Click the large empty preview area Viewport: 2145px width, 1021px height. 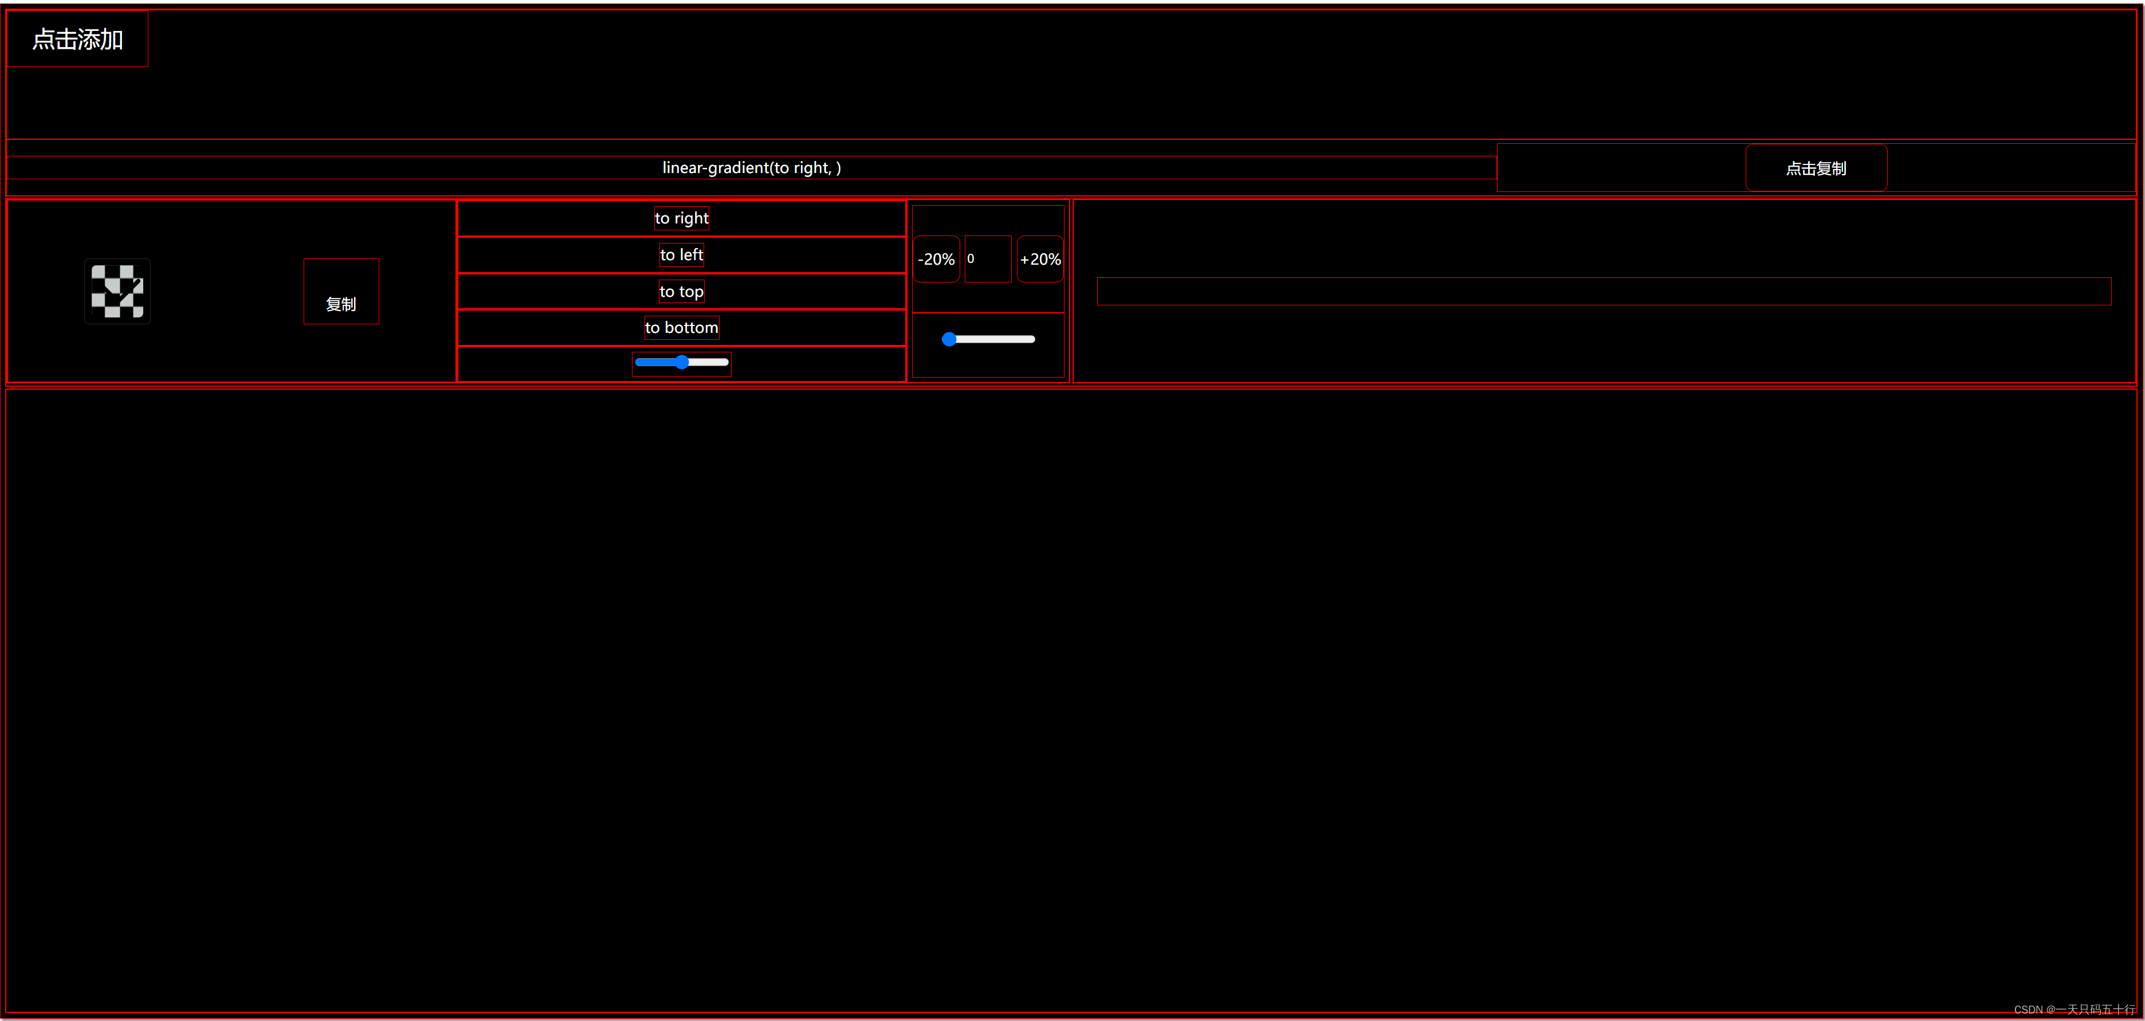(1071, 700)
